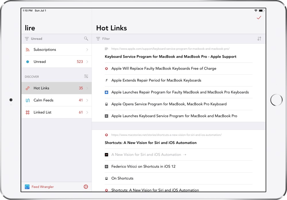Viewport: 287px width, 200px height.
Task: Tap the 'lire' app title
Action: coord(30,28)
